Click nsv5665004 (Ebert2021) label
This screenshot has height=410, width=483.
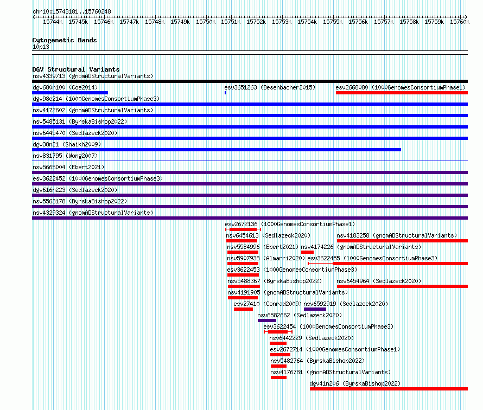click(x=68, y=167)
